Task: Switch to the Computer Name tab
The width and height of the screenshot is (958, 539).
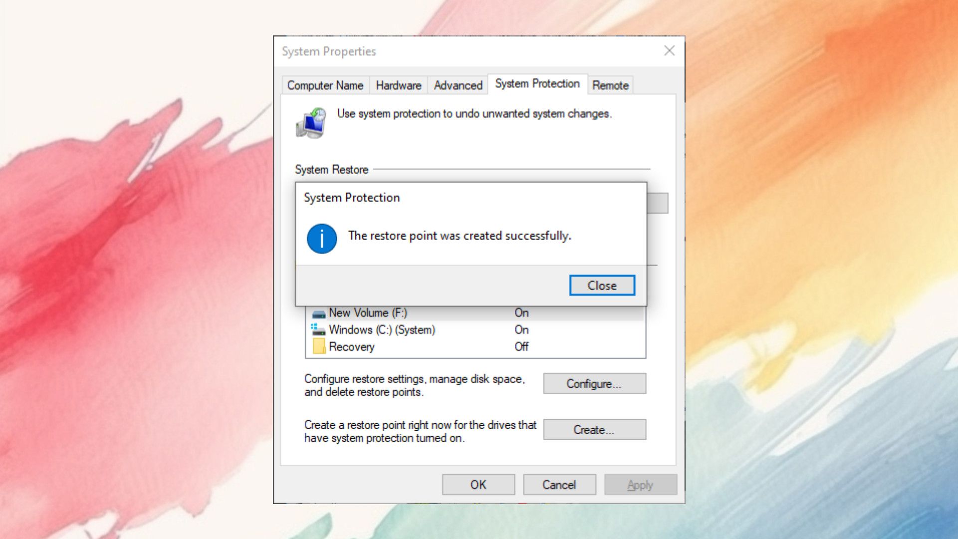Action: (x=325, y=85)
